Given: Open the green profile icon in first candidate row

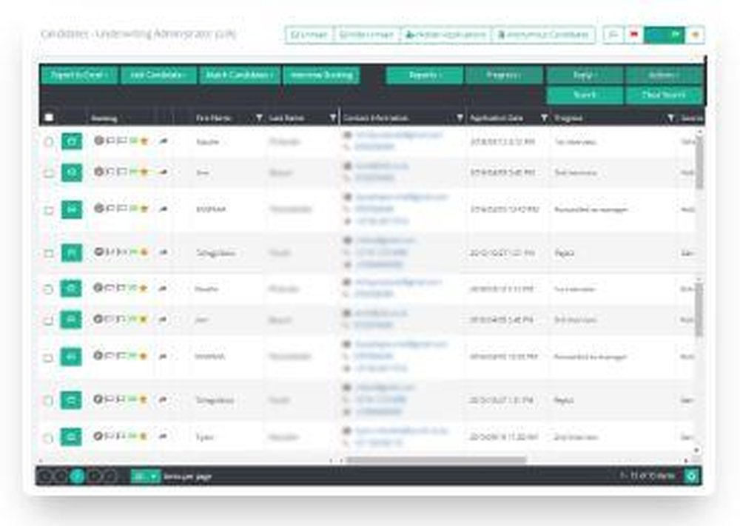Looking at the screenshot, I should [x=71, y=141].
